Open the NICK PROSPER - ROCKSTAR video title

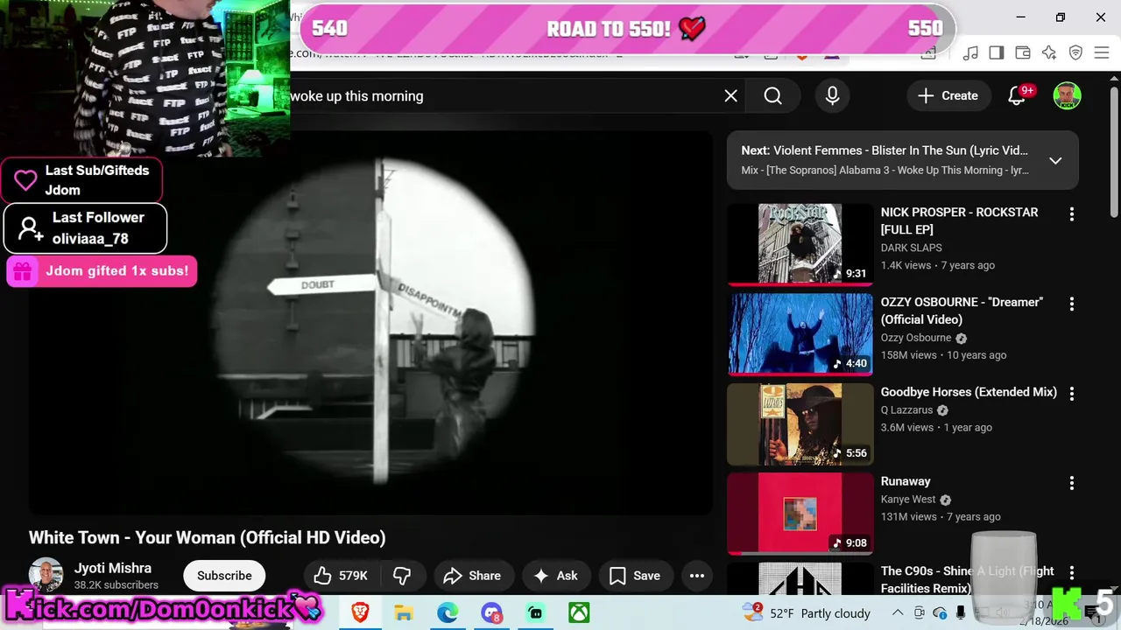[x=959, y=220]
